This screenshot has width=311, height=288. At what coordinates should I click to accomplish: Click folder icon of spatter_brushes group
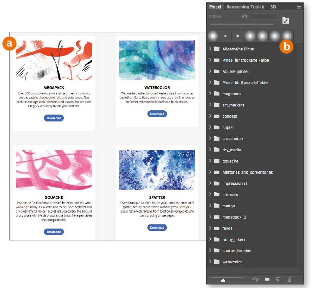pos(217,251)
